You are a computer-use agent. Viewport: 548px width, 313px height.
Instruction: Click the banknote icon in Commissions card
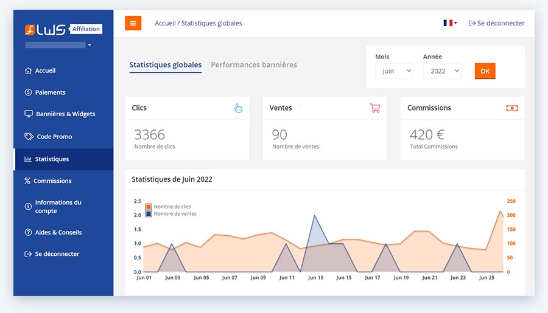click(512, 108)
